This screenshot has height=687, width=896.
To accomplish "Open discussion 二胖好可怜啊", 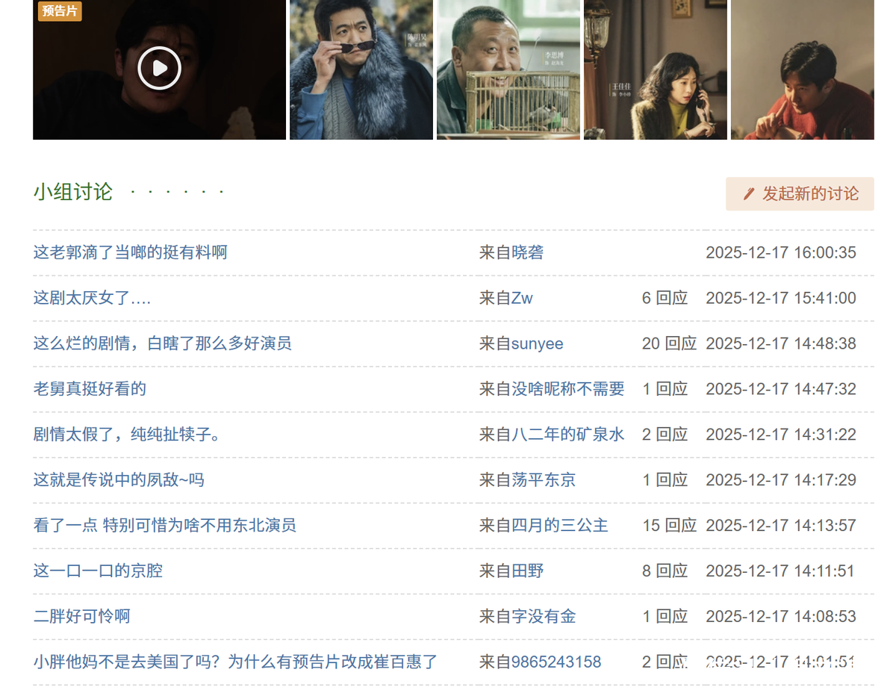I will [x=81, y=617].
